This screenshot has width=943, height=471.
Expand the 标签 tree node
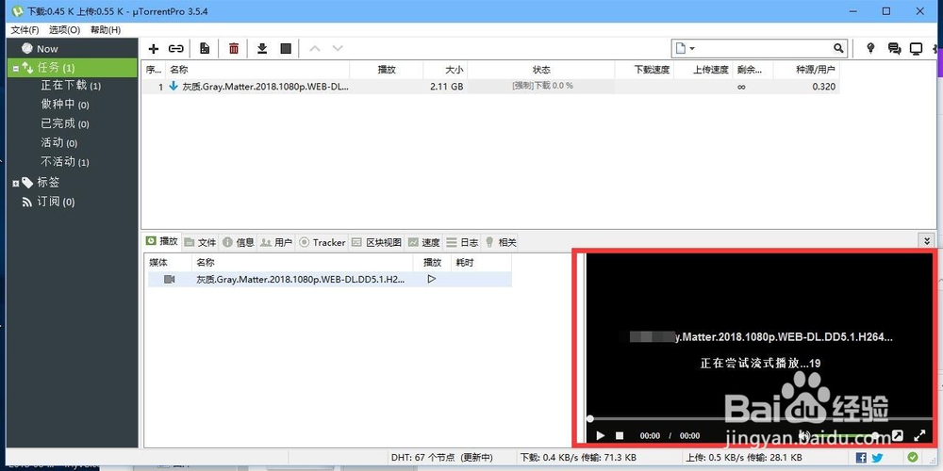tap(16, 183)
